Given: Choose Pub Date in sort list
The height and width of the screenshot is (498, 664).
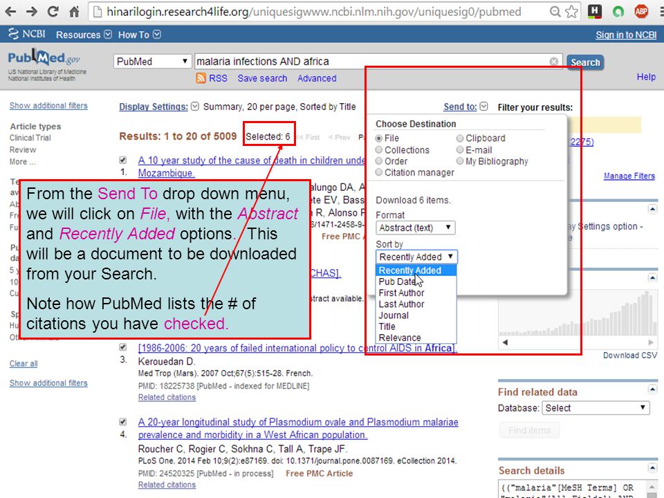Looking at the screenshot, I should 416,282.
